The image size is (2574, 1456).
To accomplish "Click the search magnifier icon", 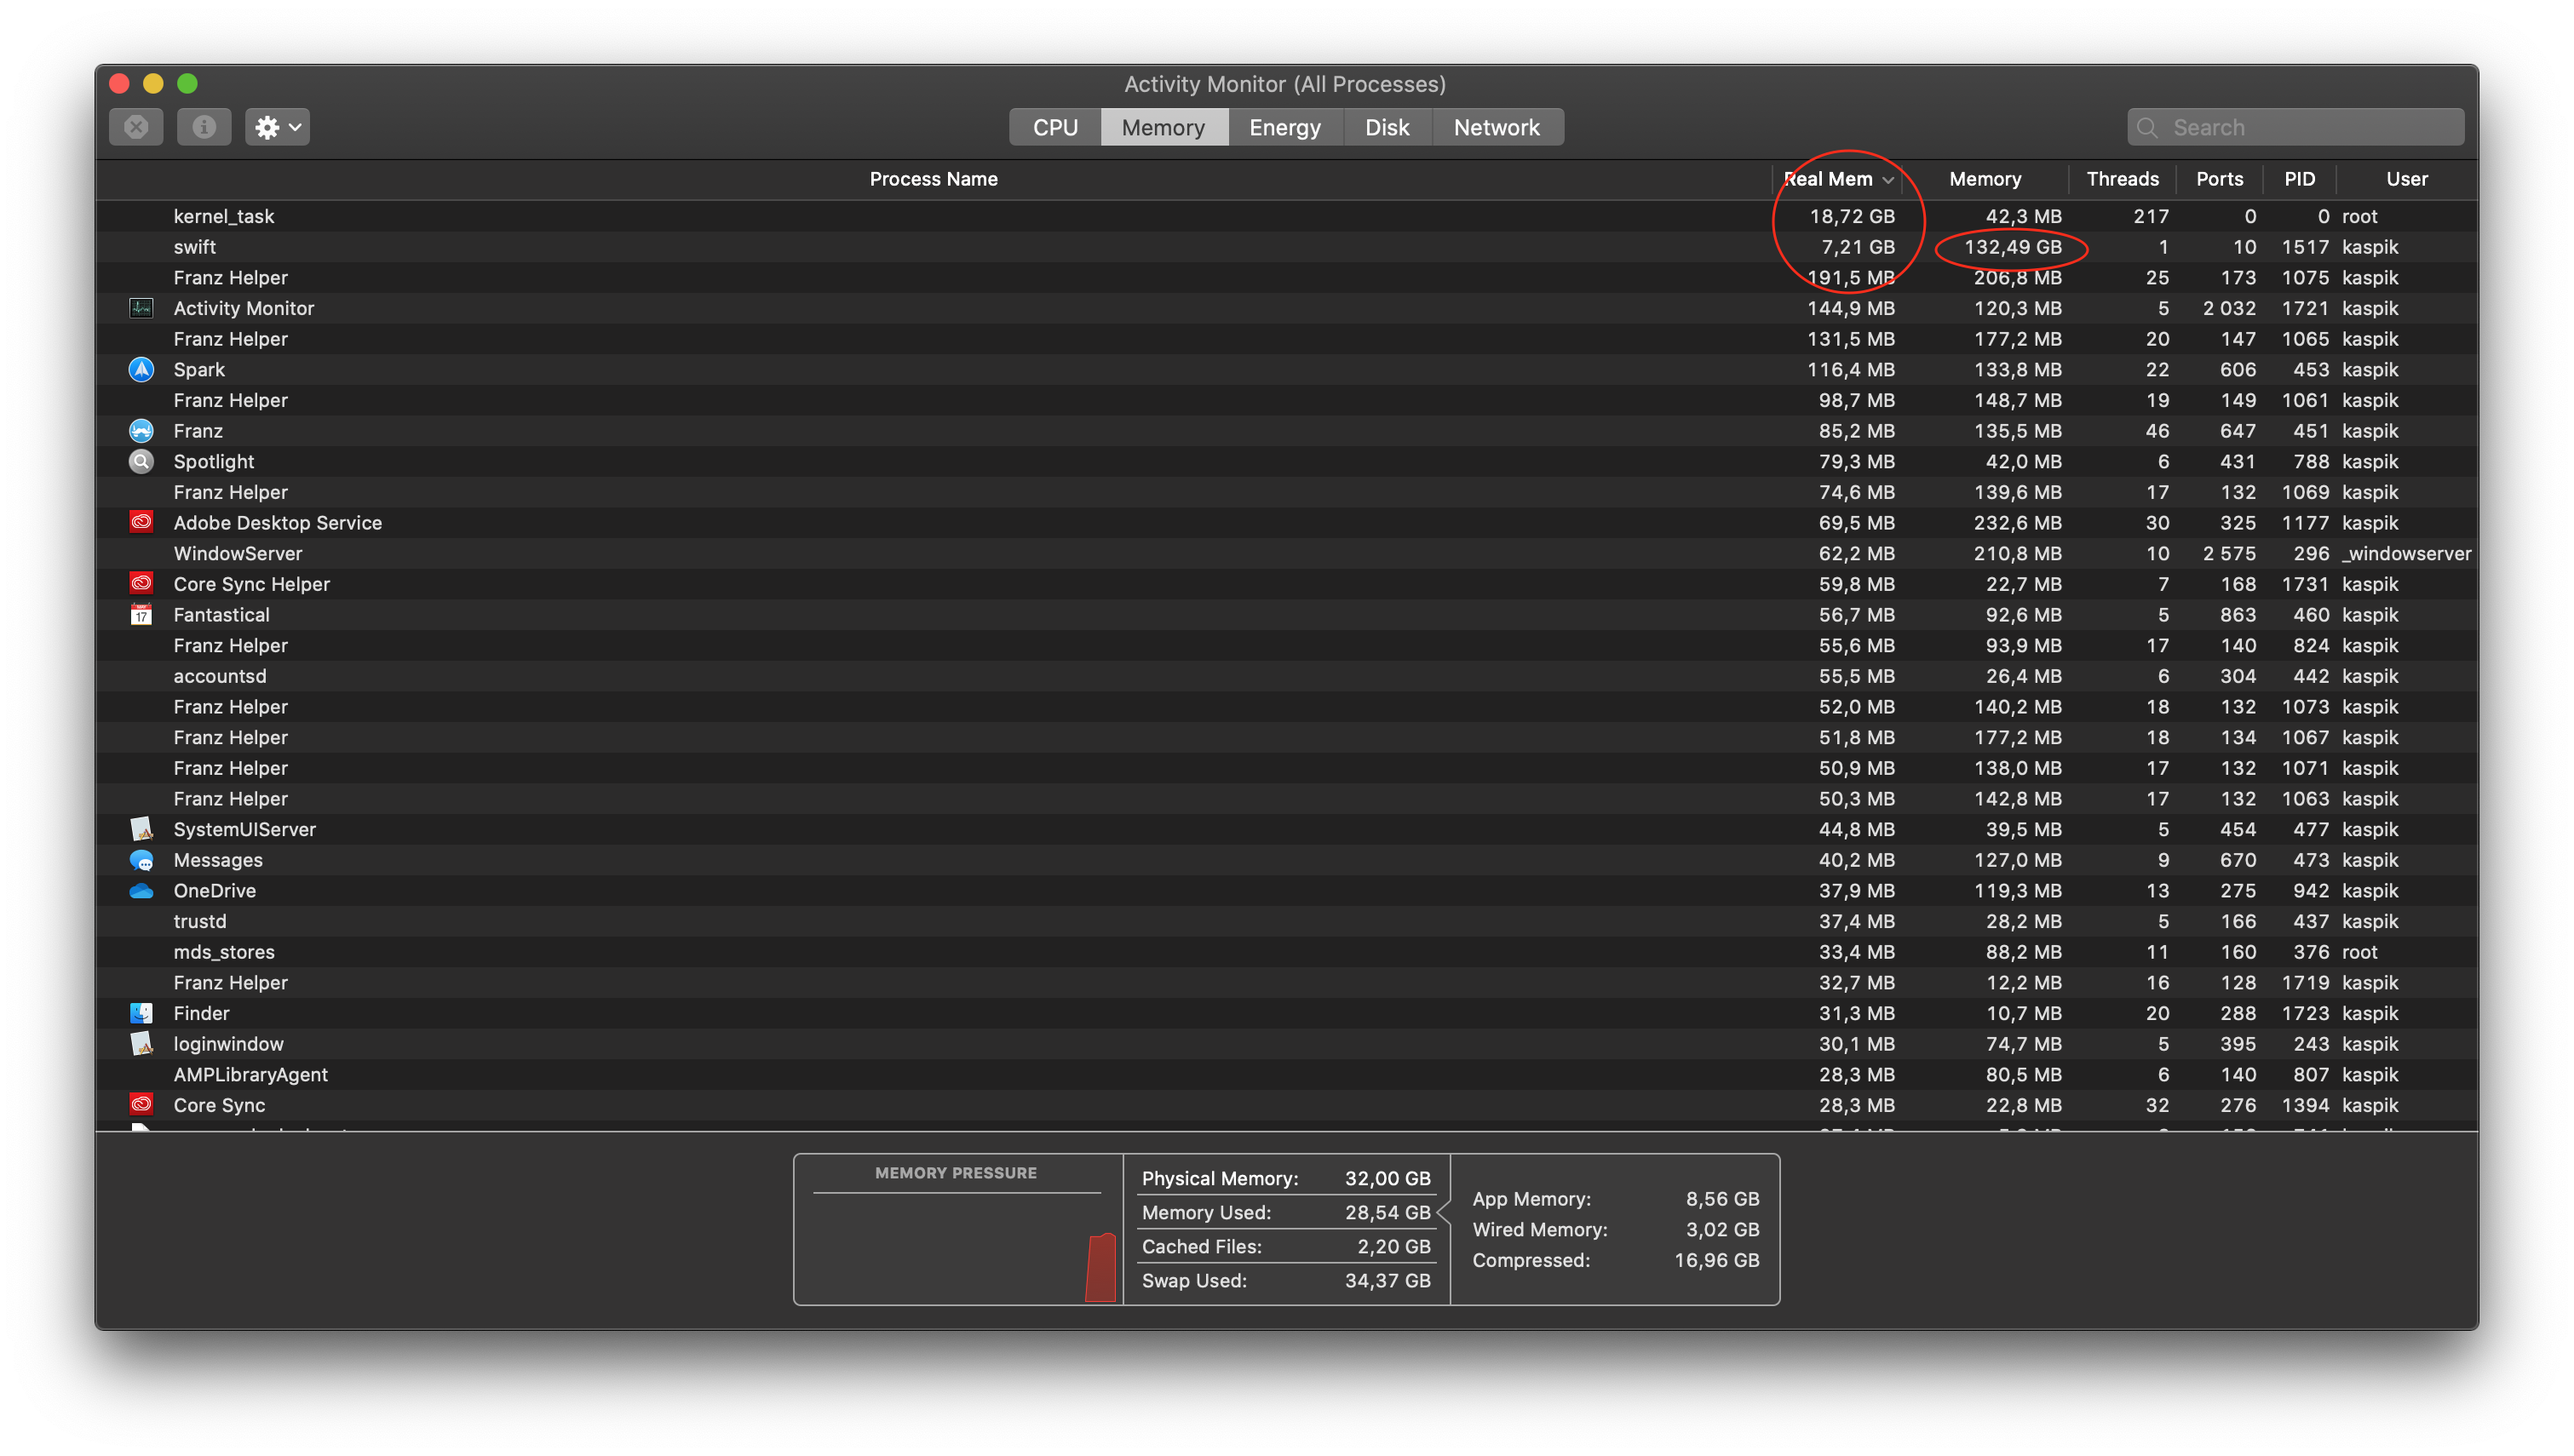I will [x=2147, y=127].
